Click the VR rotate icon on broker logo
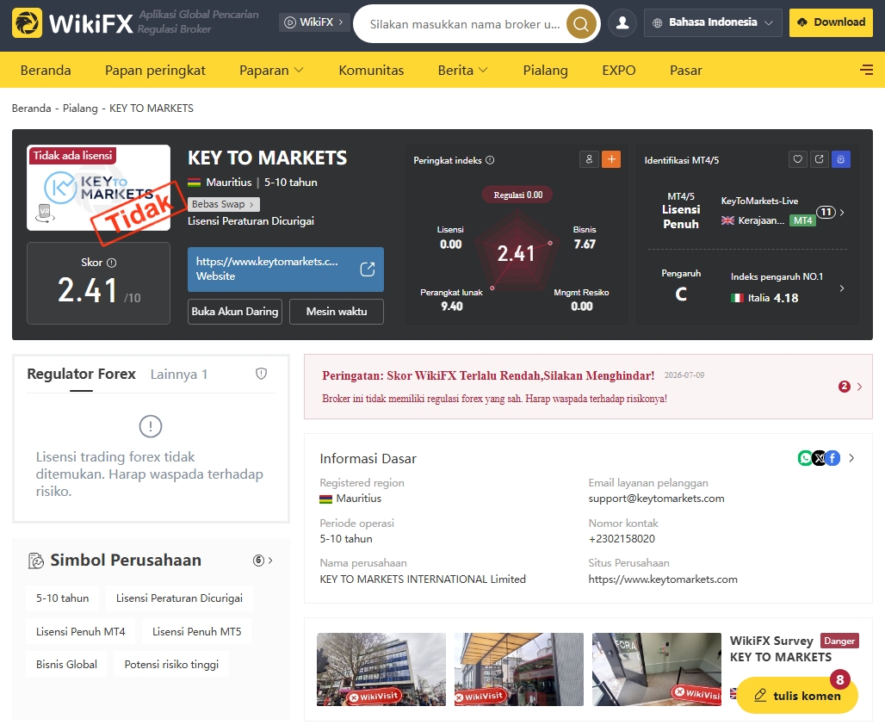The height and width of the screenshot is (725, 885). [x=45, y=213]
